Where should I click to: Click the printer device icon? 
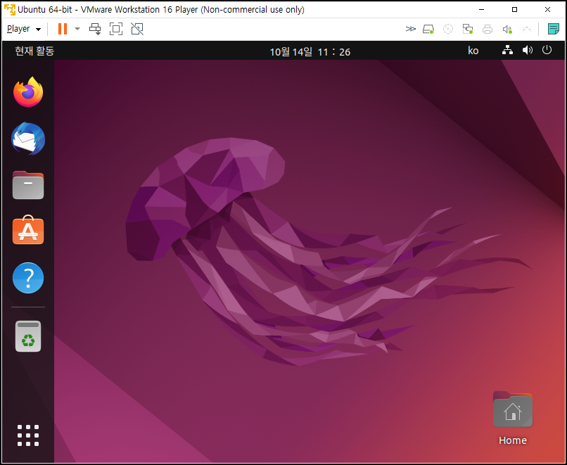click(488, 29)
